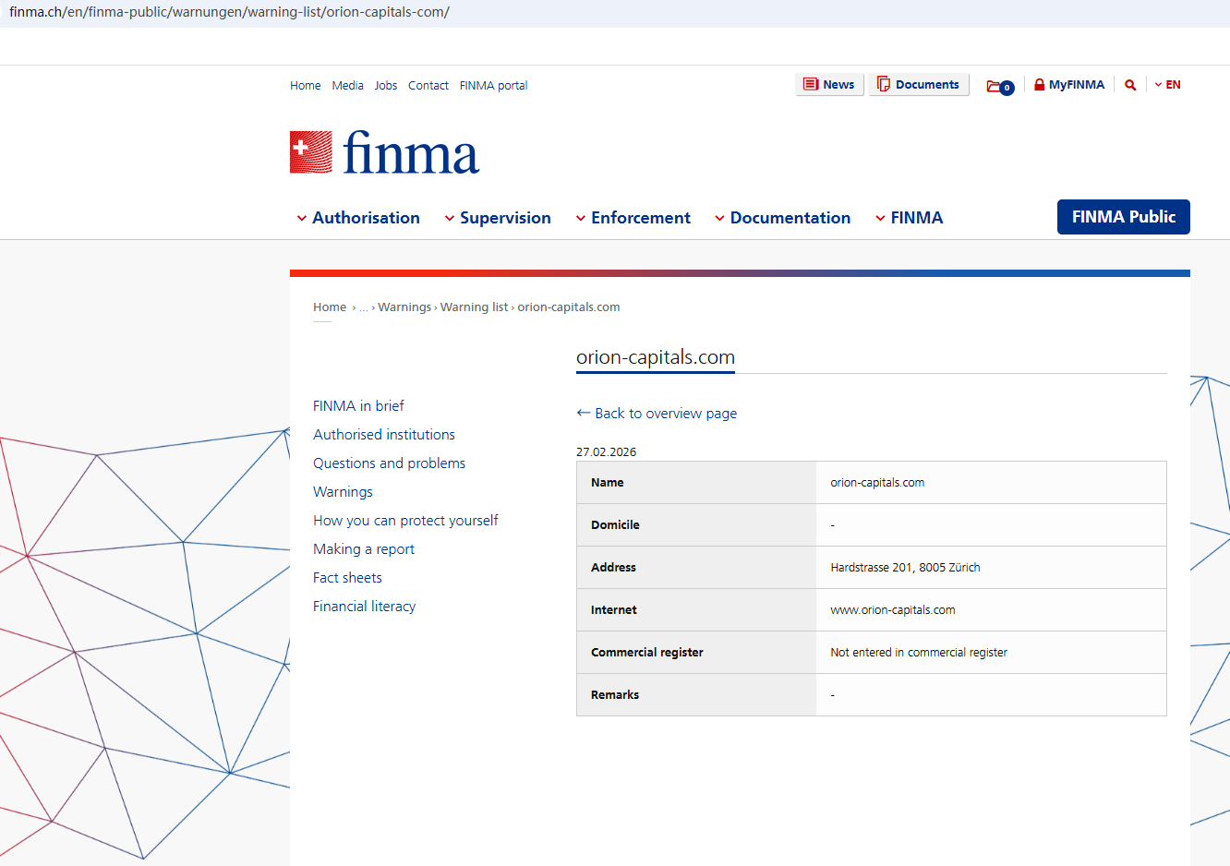The height and width of the screenshot is (866, 1230).
Task: Open the Documents button
Action: 919,84
